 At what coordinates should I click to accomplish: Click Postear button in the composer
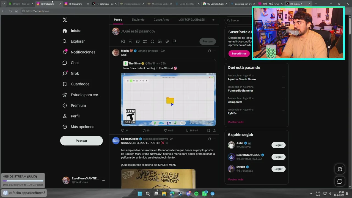click(208, 42)
